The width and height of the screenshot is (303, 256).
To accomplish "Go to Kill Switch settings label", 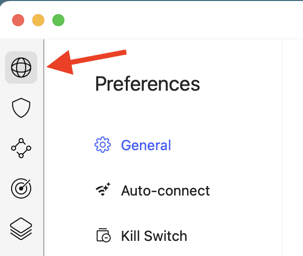I will 154,236.
